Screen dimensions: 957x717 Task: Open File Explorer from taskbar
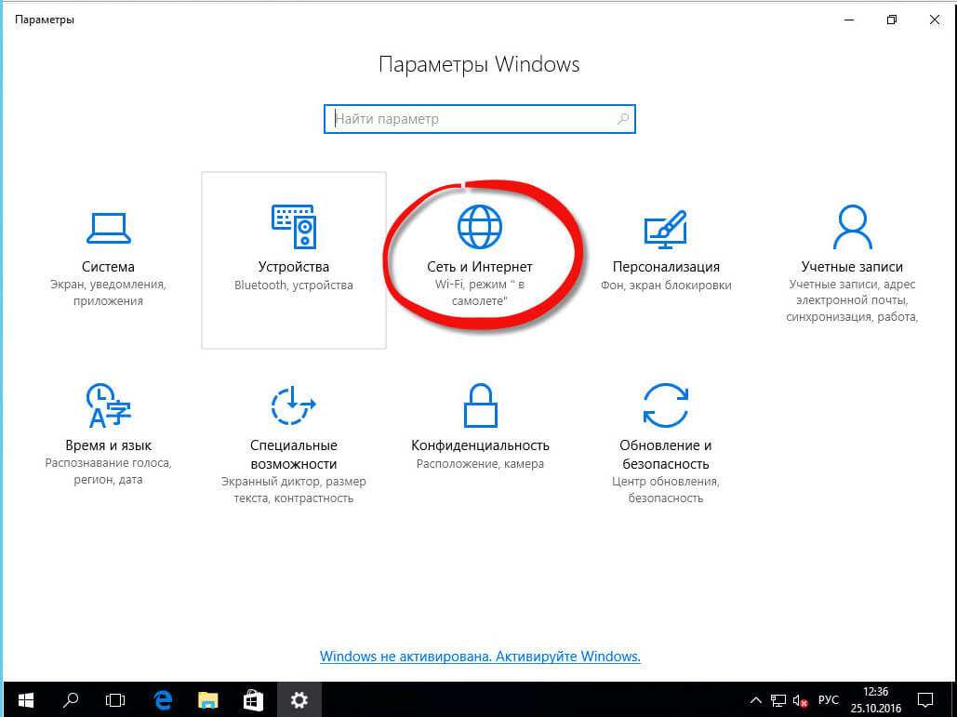click(x=207, y=699)
